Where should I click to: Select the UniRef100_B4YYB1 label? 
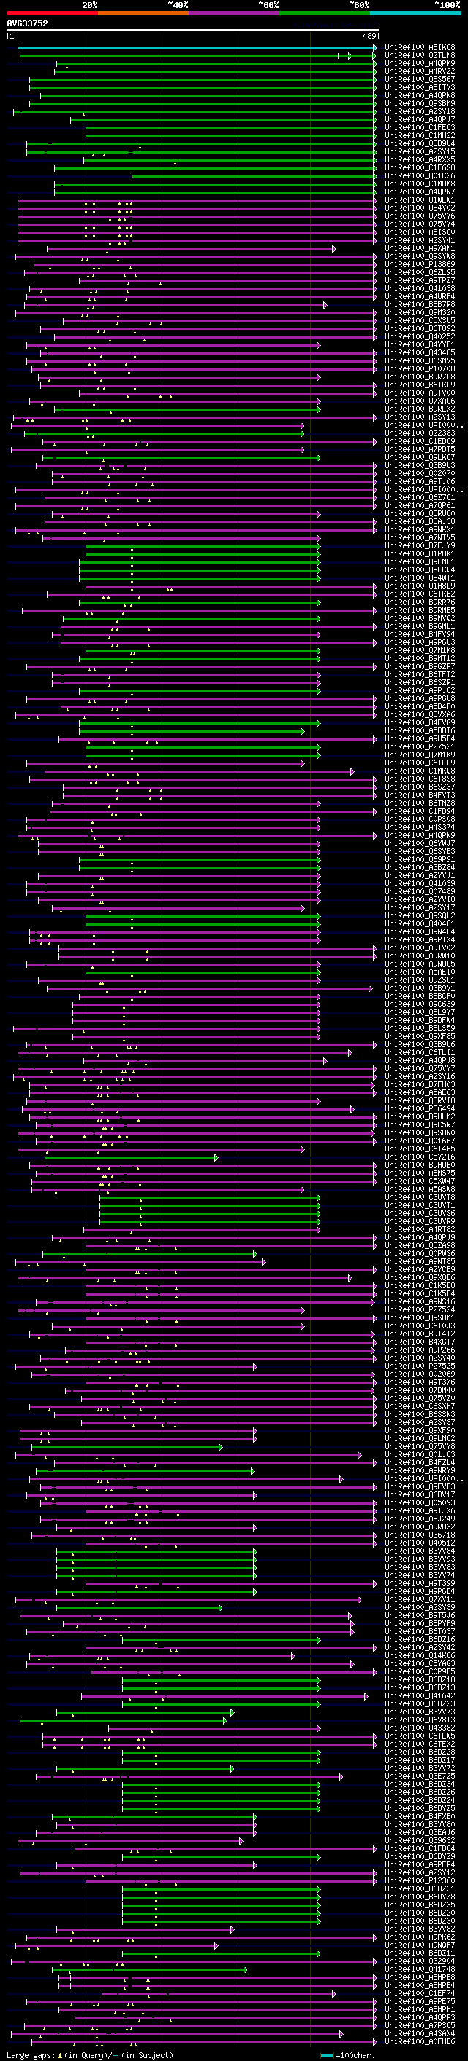[420, 346]
